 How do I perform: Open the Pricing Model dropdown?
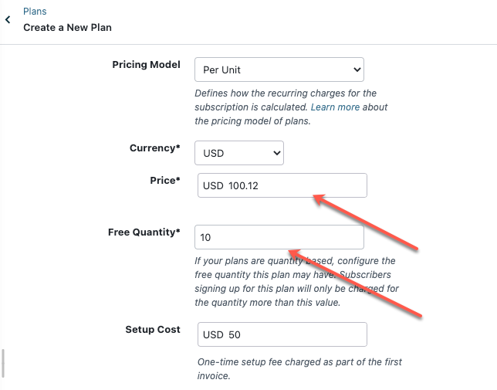click(279, 70)
